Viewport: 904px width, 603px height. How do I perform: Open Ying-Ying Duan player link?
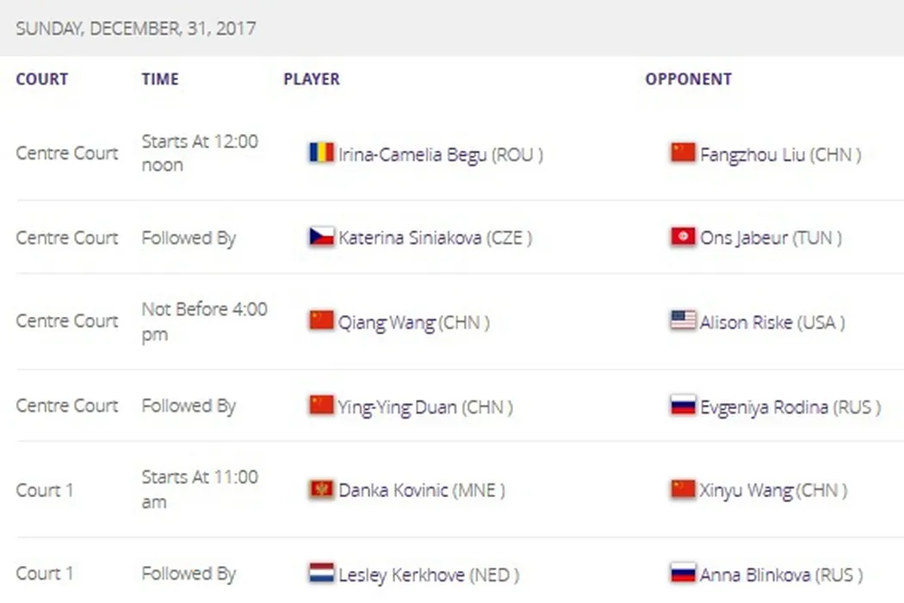[399, 407]
